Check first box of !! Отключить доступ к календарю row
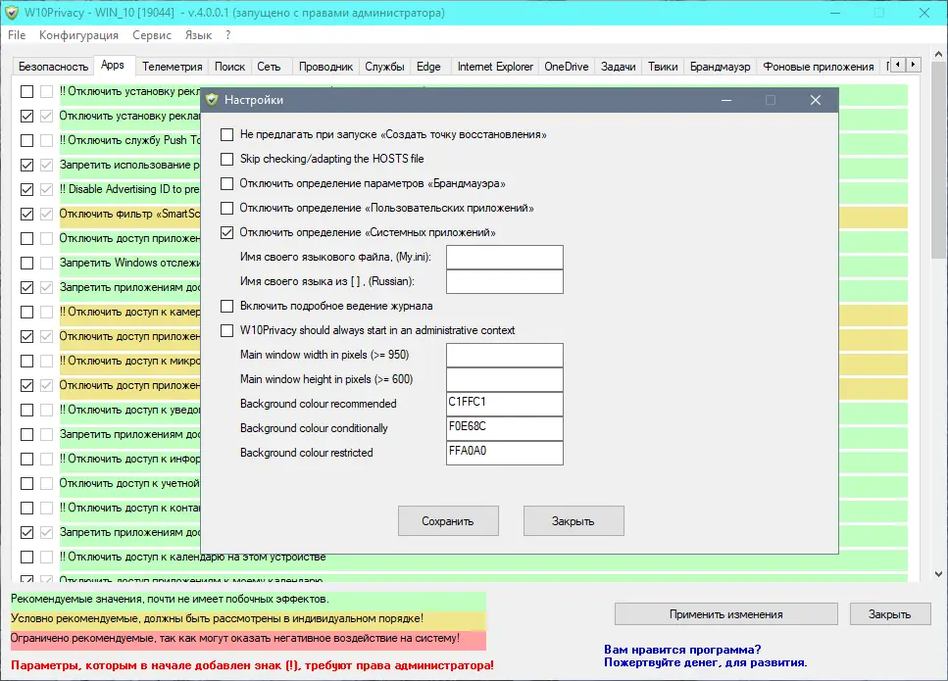 [x=26, y=557]
